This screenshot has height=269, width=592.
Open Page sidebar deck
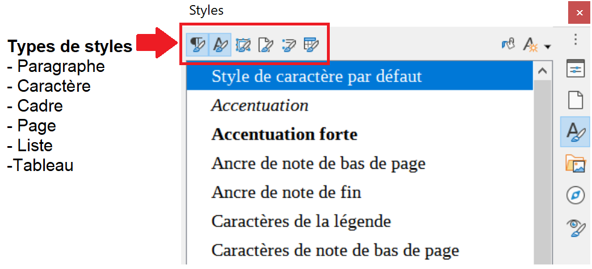point(576,100)
